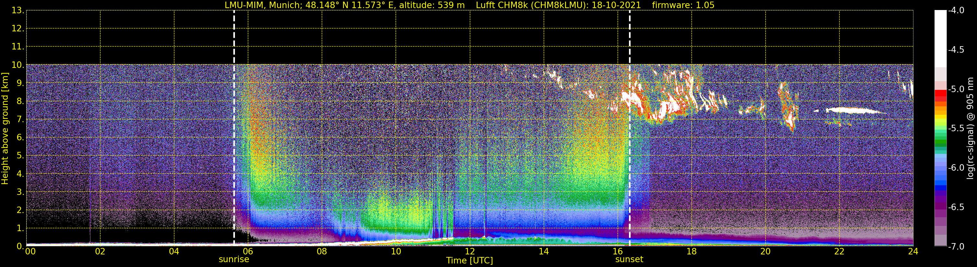Click the '2.' height axis tick label
The width and height of the screenshot is (977, 267).
point(20,210)
